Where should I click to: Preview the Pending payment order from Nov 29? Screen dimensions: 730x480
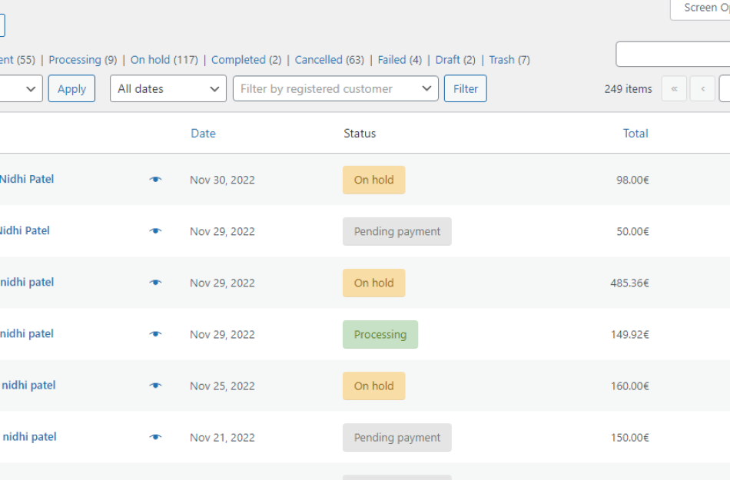156,230
